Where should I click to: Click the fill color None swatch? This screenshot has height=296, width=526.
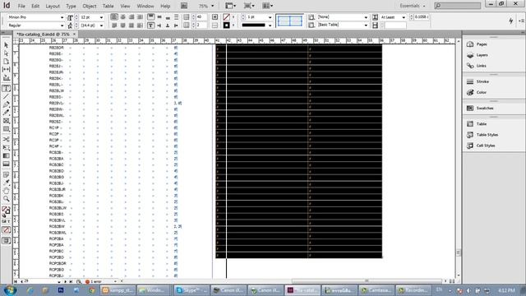click(227, 16)
